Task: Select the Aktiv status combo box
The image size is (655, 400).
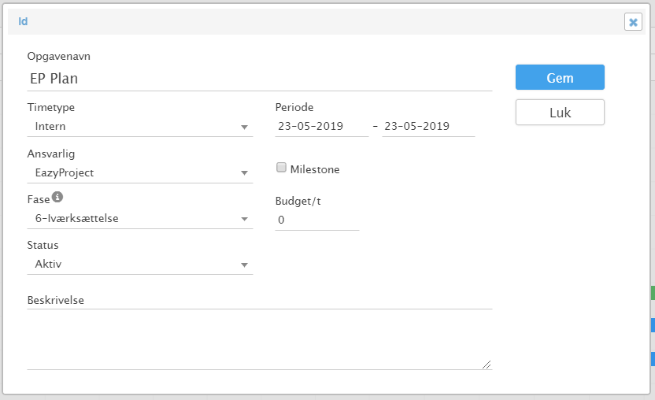Action: [x=140, y=264]
